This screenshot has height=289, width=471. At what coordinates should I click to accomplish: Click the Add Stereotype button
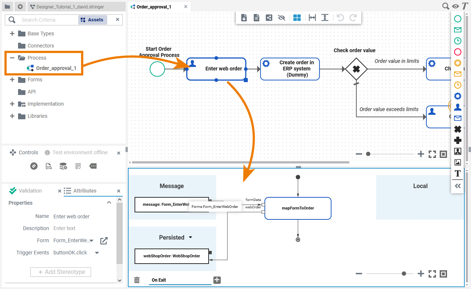point(60,272)
